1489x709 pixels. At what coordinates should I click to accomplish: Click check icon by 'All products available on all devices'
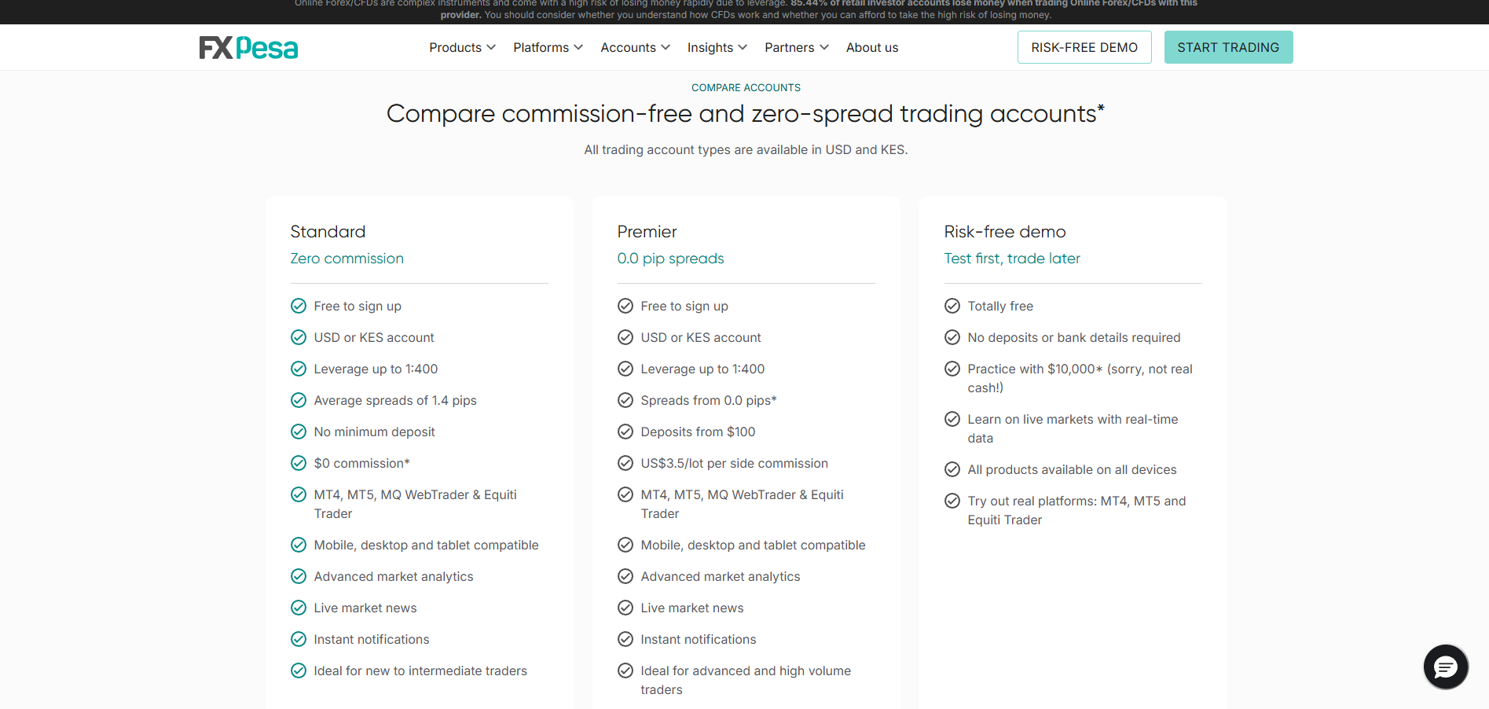pos(952,469)
